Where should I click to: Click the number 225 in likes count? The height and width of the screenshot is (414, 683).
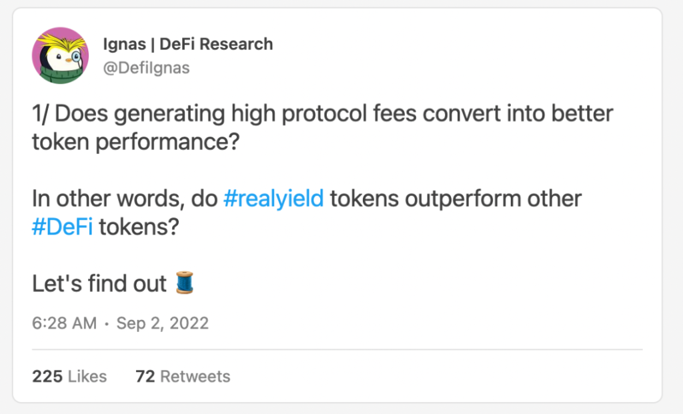click(x=47, y=376)
